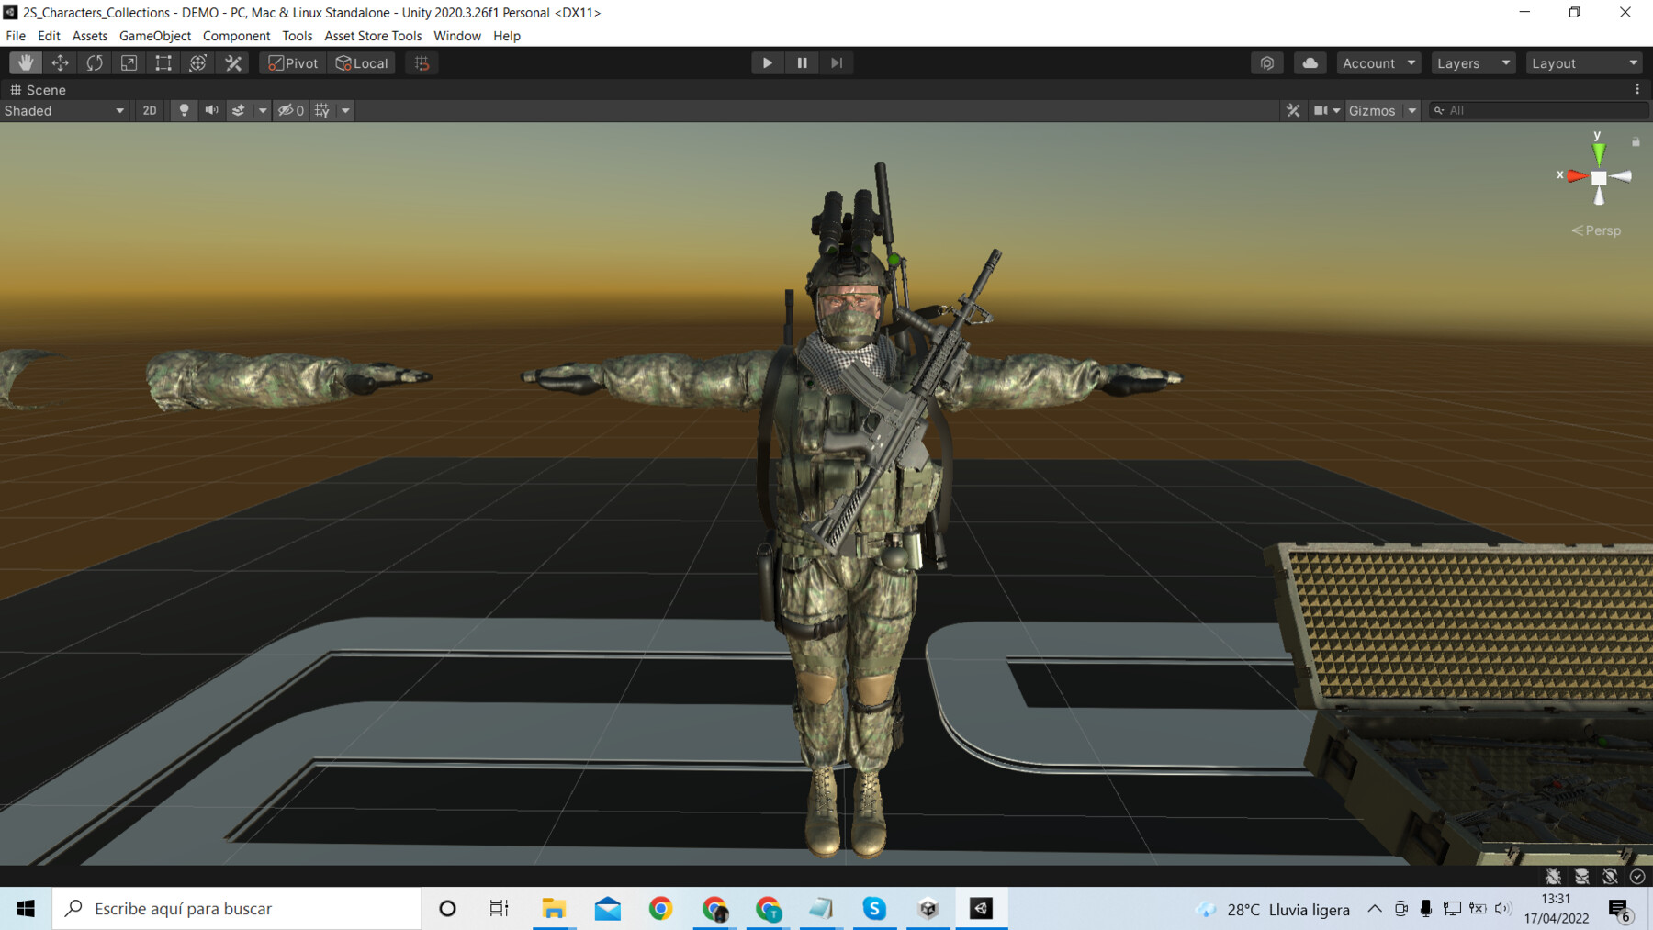Select the Move tool
Screen dimensions: 1653x930
[x=60, y=62]
